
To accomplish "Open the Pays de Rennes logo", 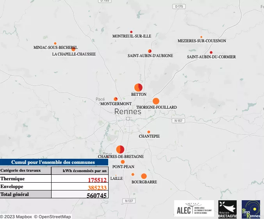I will coord(251,209).
